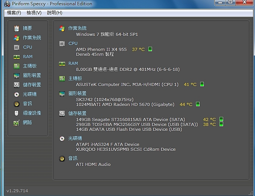This screenshot has height=196, width=255.
Task: Open the 作業系統 heading link in summary
Action: pos(78,28)
